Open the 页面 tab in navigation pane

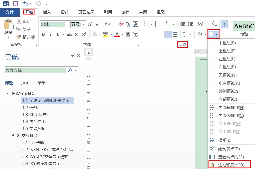coord(25,83)
